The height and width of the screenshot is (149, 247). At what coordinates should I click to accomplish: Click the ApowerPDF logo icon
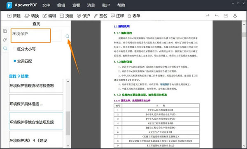(9, 5)
